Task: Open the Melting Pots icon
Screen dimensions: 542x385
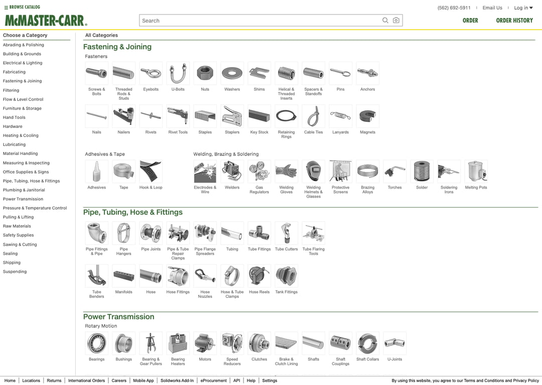Action: (476, 171)
